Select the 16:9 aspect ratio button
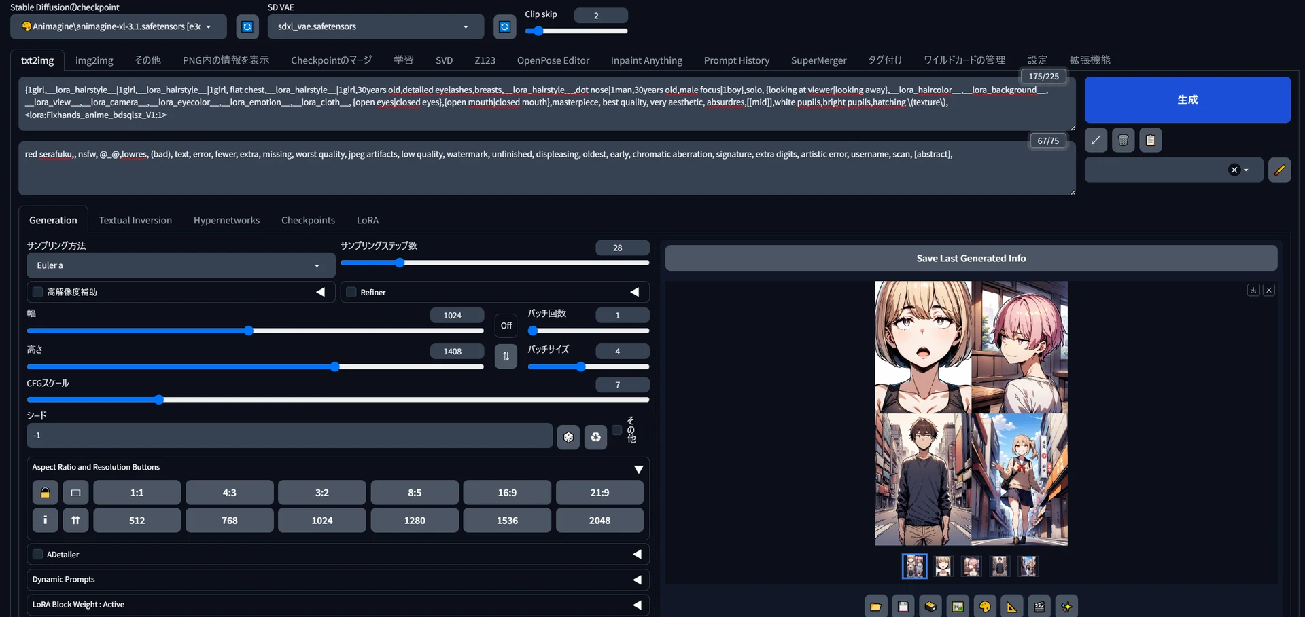 click(507, 493)
